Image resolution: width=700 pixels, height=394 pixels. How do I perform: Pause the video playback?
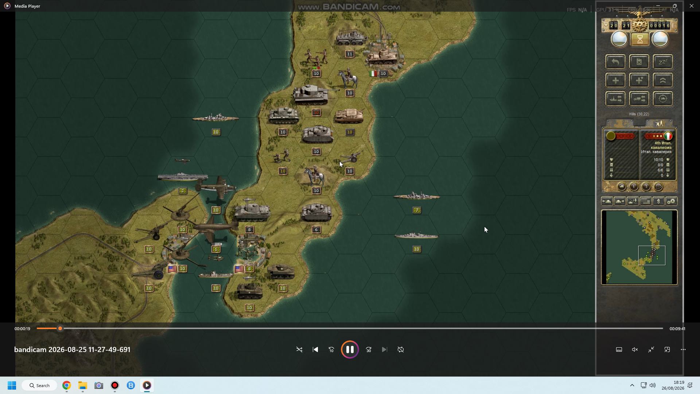(x=350, y=349)
